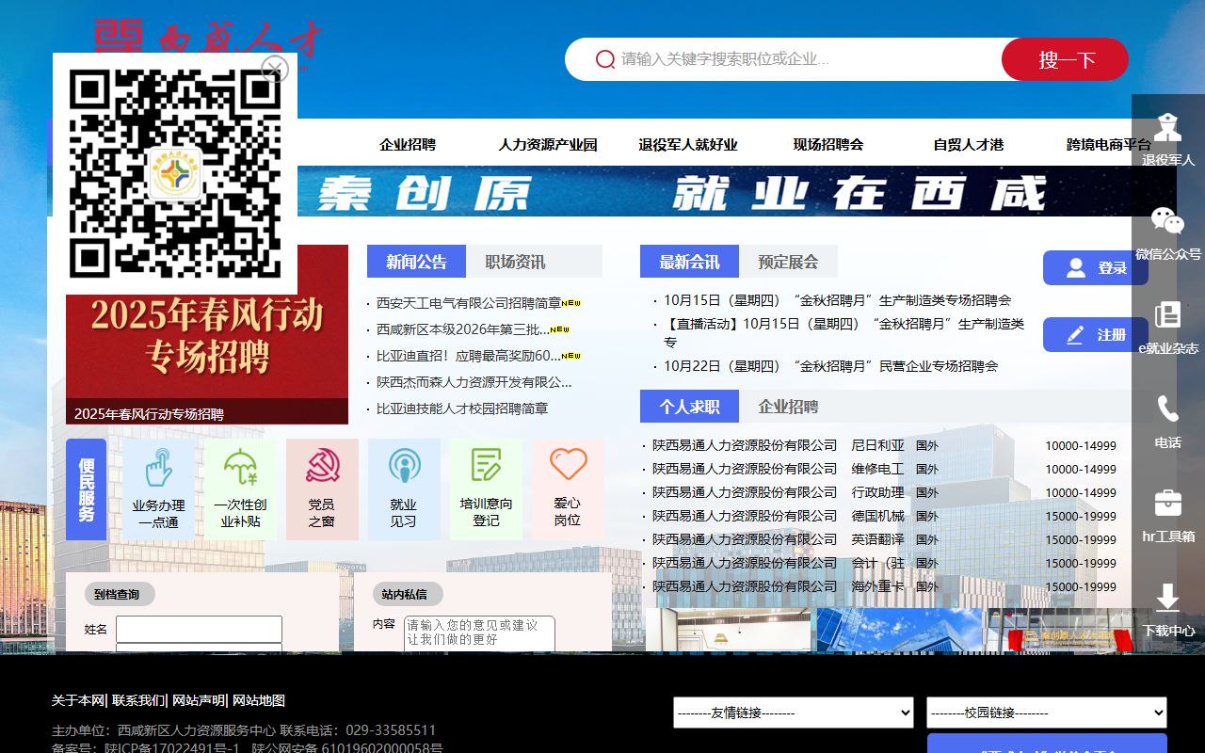
Task: Switch to the 预定展会 tab
Action: (x=788, y=262)
